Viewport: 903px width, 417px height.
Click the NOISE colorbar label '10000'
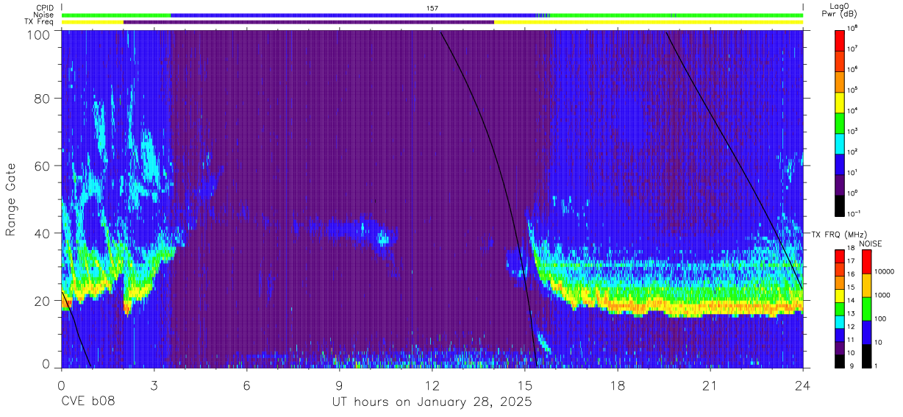[x=885, y=272]
